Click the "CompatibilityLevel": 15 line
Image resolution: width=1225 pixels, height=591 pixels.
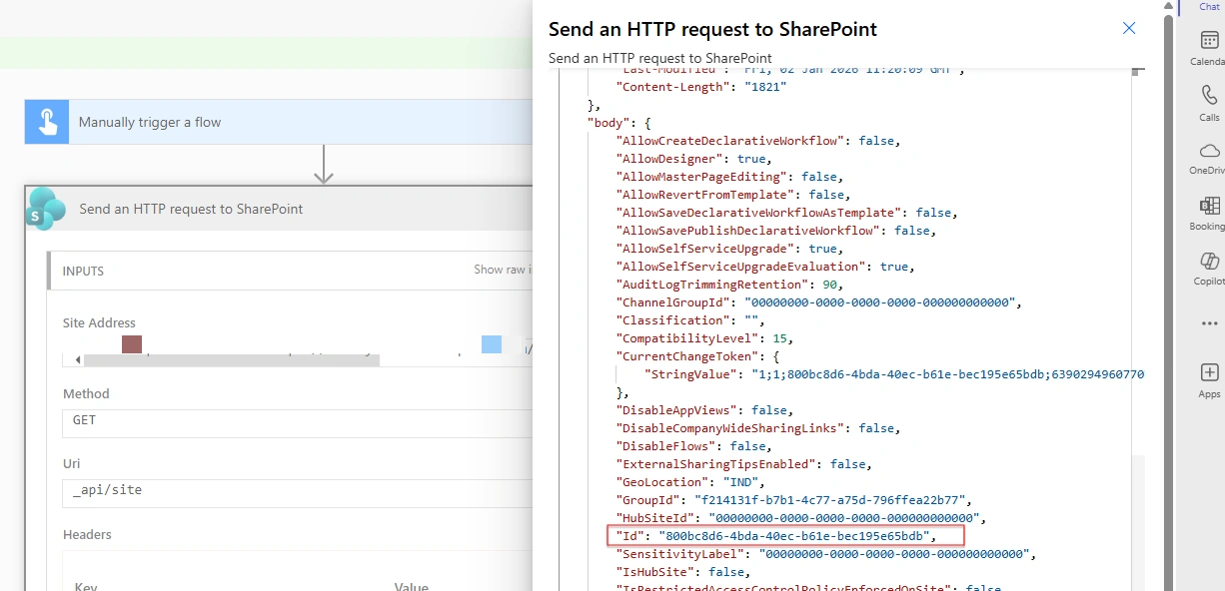705,338
